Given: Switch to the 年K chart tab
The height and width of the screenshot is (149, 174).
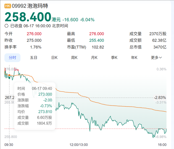Looking at the screenshot, I should (134, 58).
